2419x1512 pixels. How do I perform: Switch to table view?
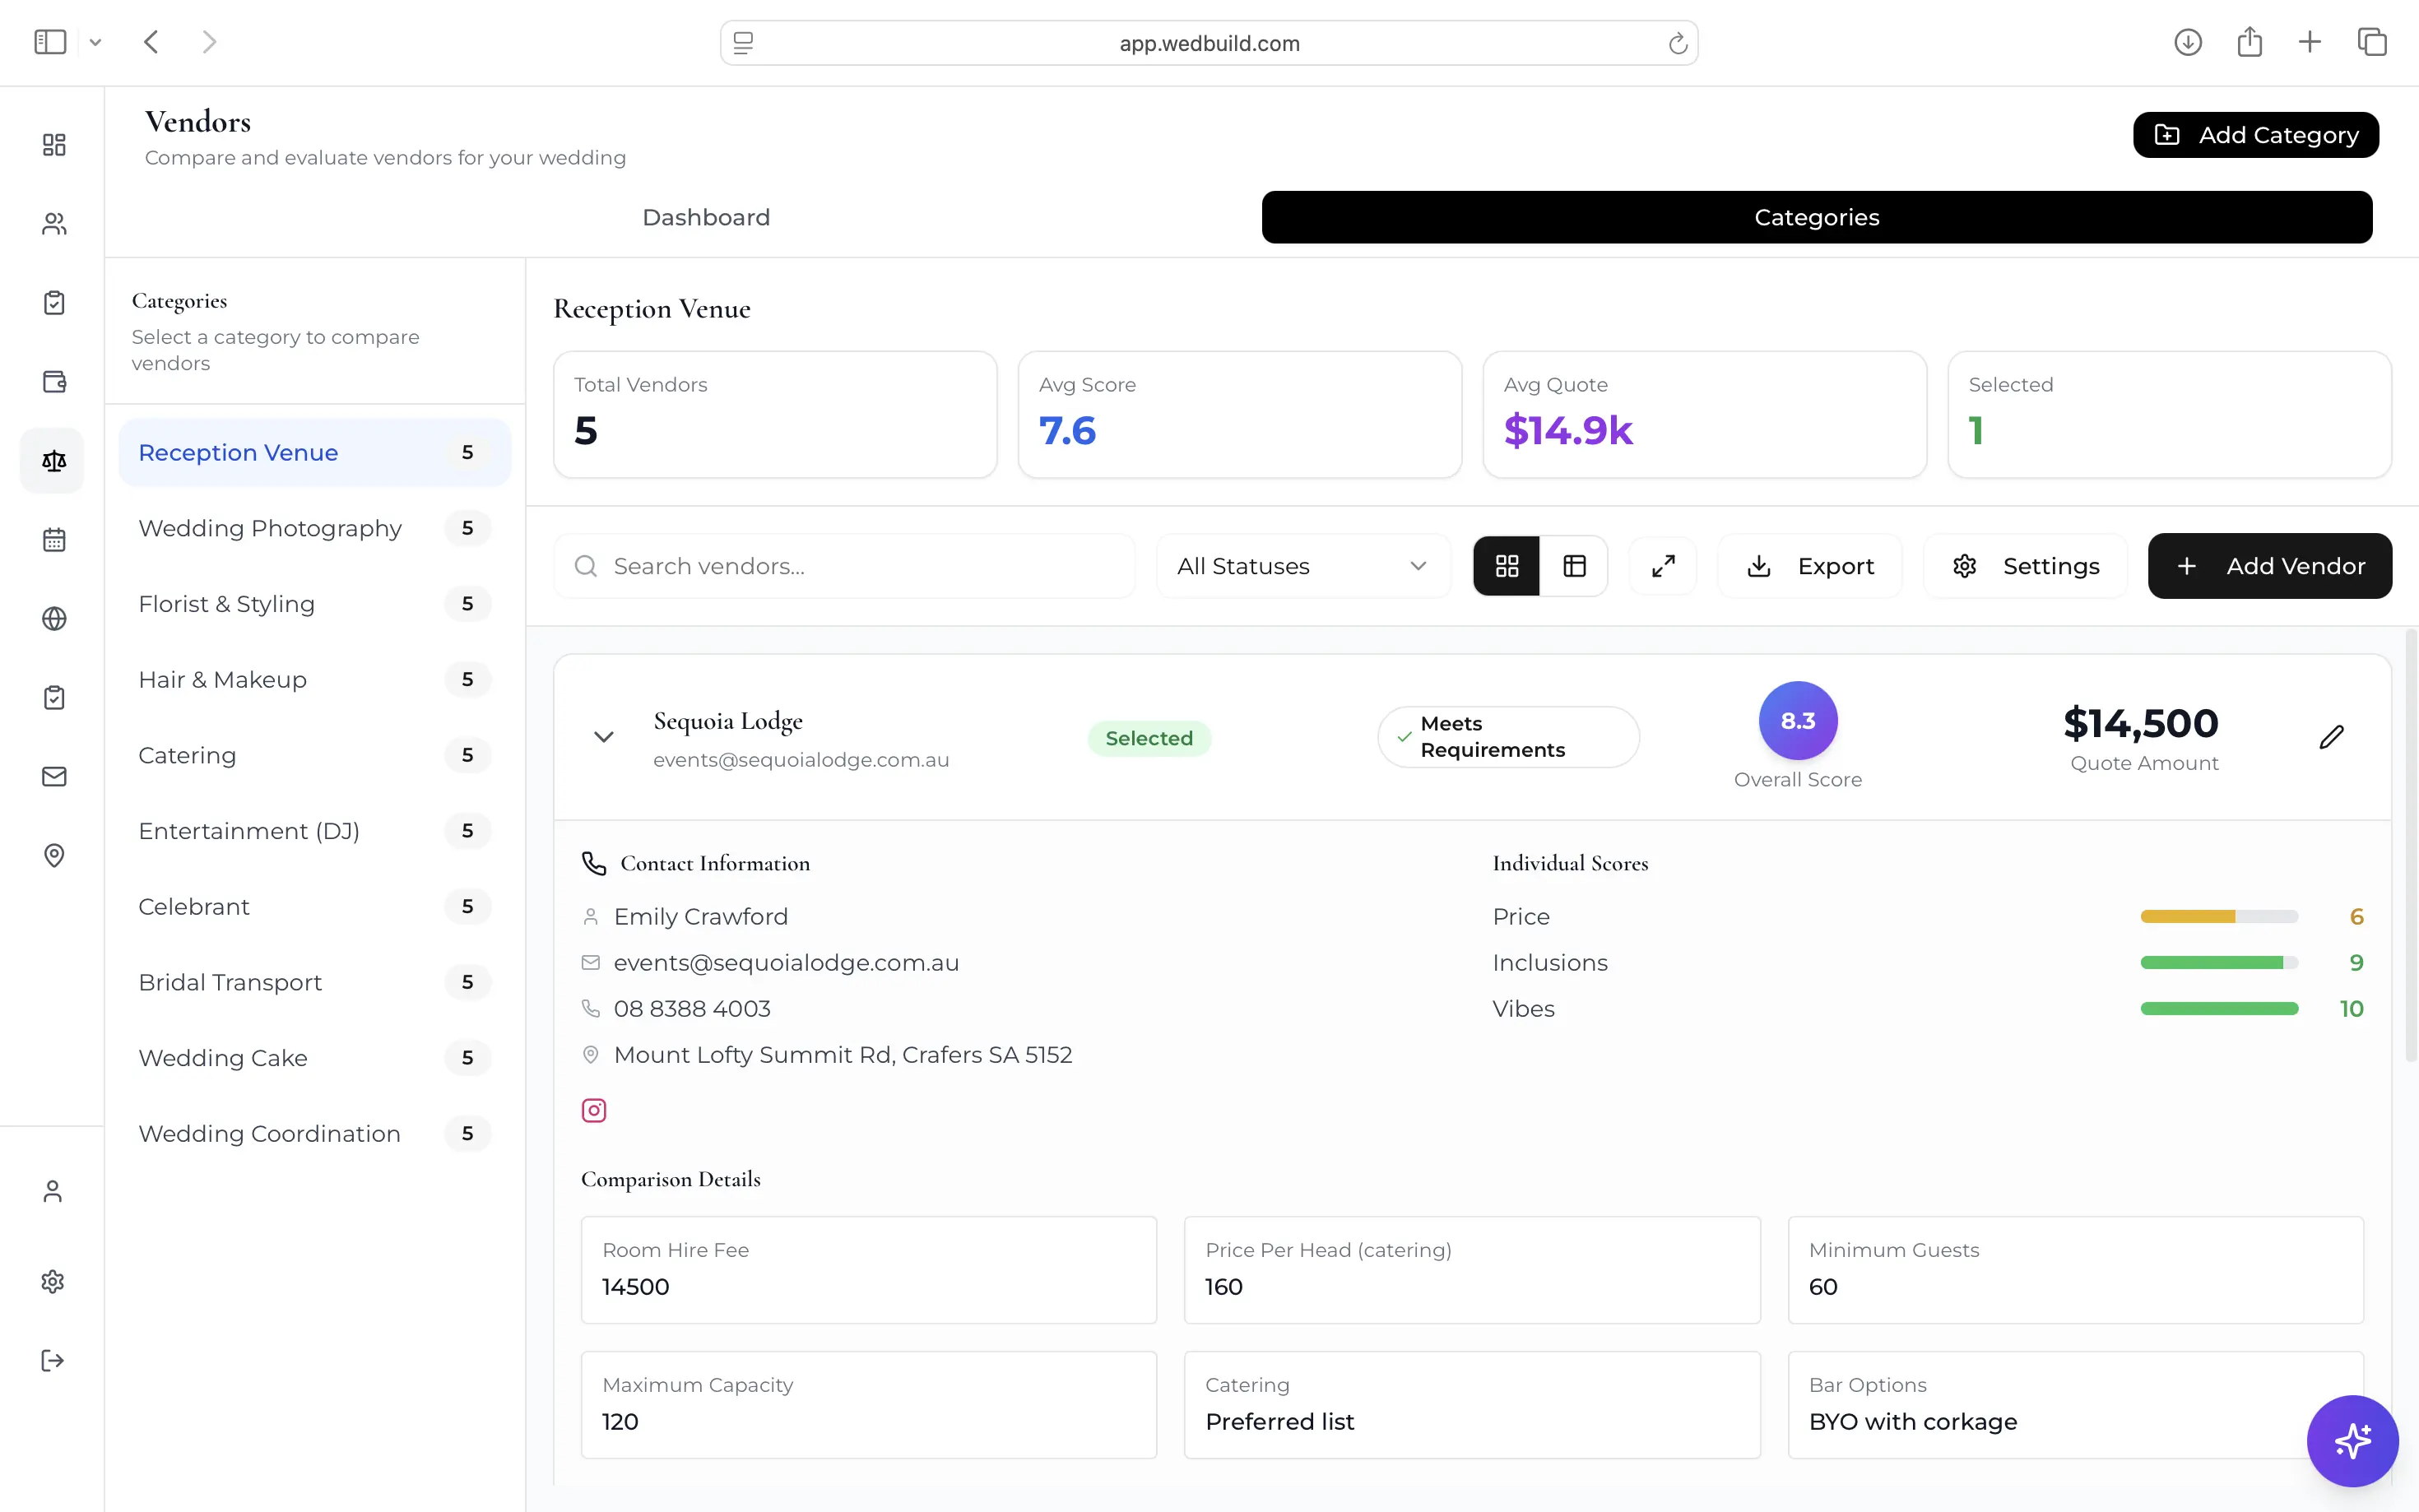pos(1574,566)
